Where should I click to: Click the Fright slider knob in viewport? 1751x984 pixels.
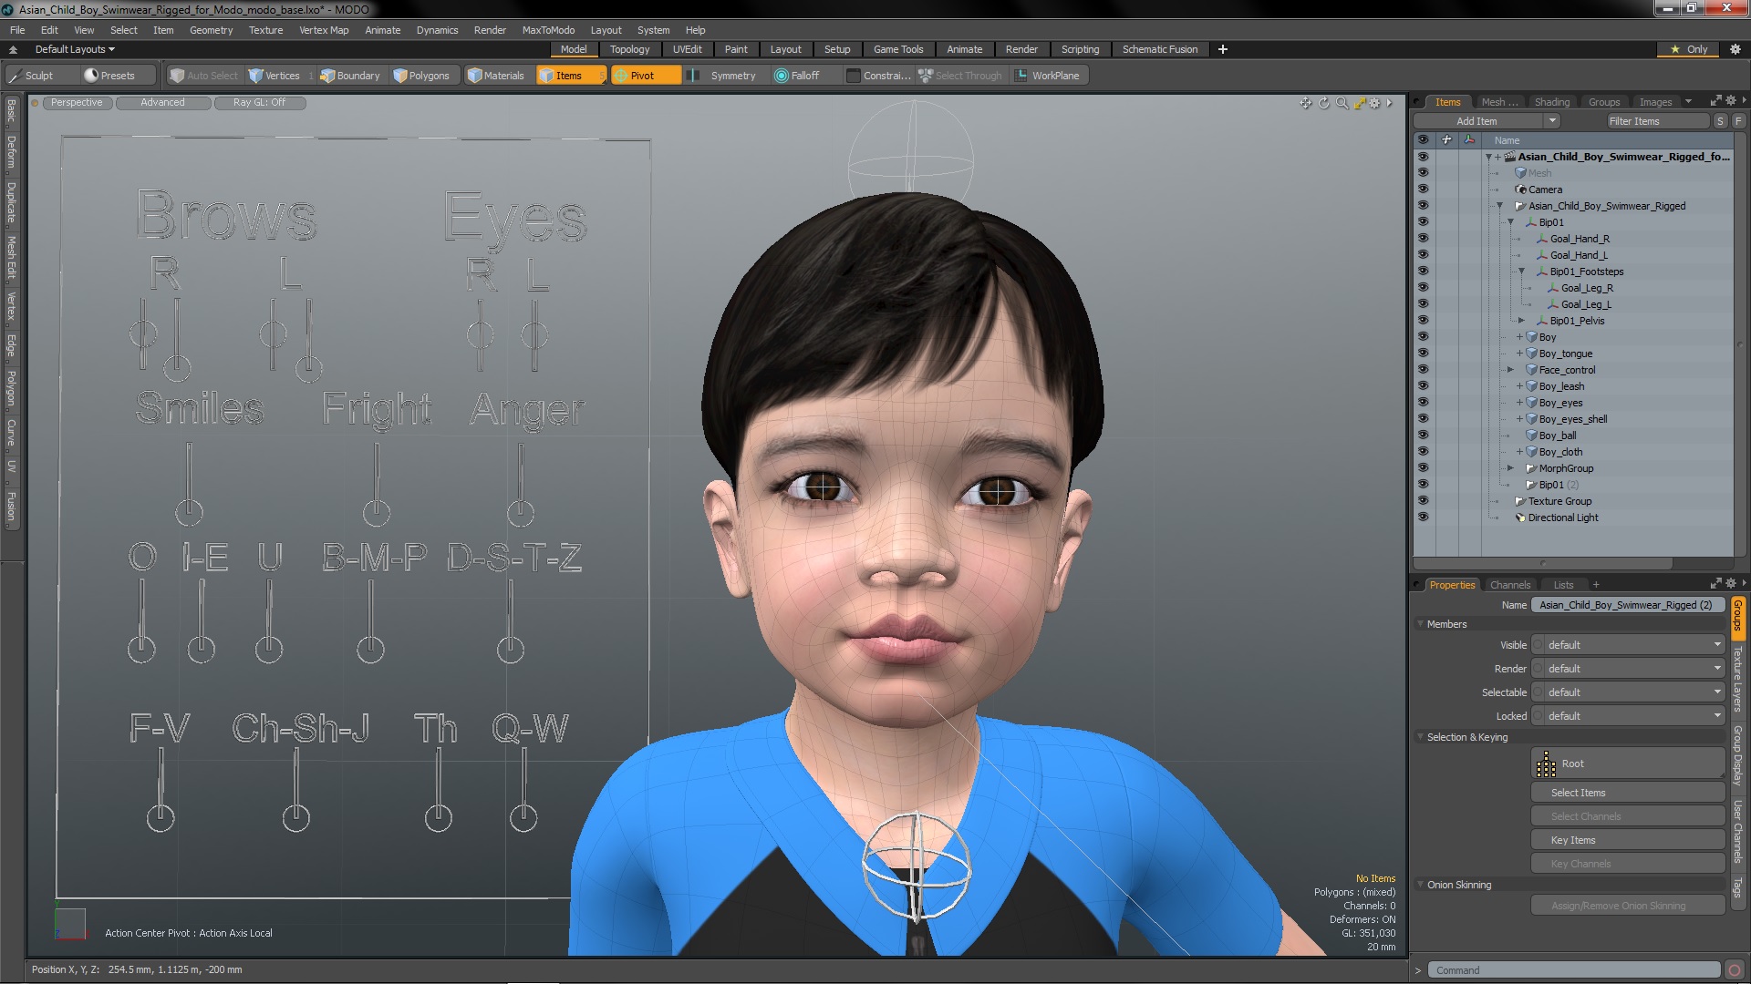[377, 513]
